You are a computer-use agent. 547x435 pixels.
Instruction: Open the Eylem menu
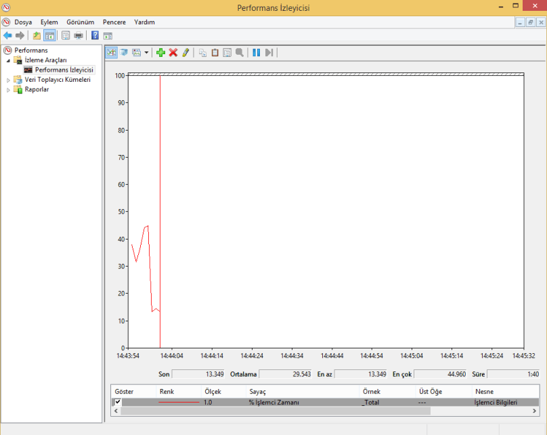(49, 22)
